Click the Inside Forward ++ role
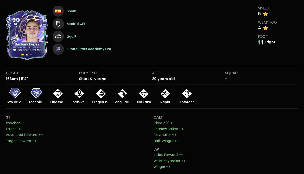Viewport: 304px width, 174px height. [168, 155]
